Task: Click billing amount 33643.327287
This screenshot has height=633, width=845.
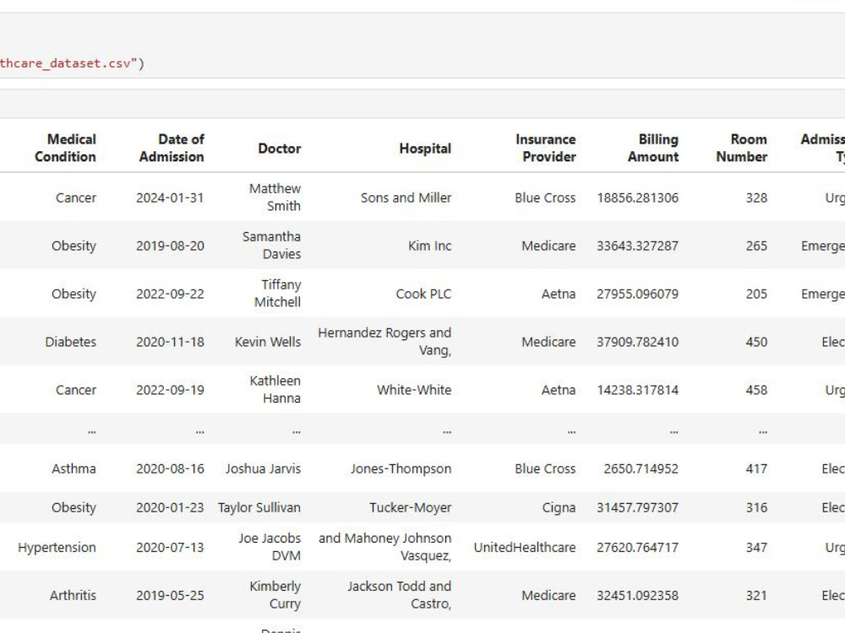Action: point(637,246)
